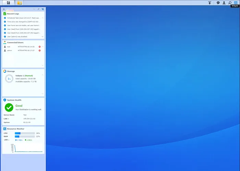Open the upload queue arrow icon
Image resolution: width=240 pixels, height=171 pixels.
click(210, 3)
